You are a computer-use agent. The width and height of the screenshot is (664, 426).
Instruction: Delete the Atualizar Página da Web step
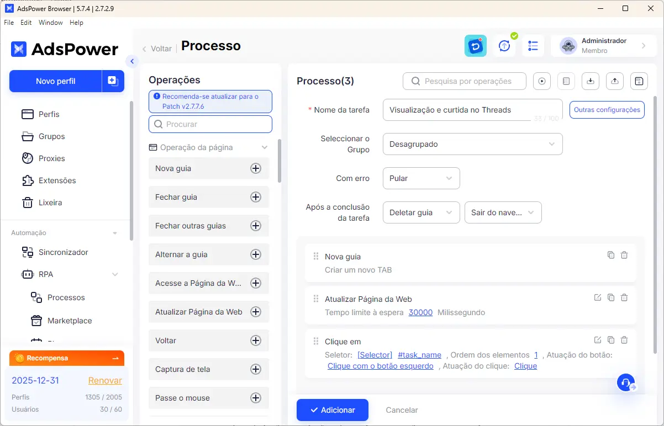[624, 297]
